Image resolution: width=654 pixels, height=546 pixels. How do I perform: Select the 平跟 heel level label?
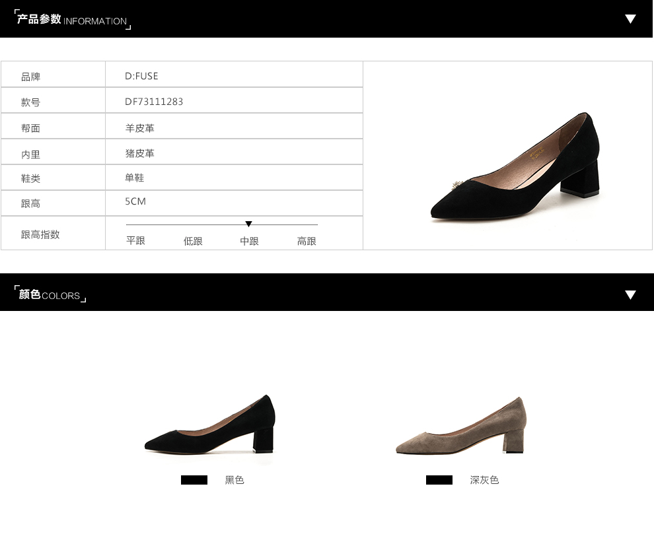(135, 241)
